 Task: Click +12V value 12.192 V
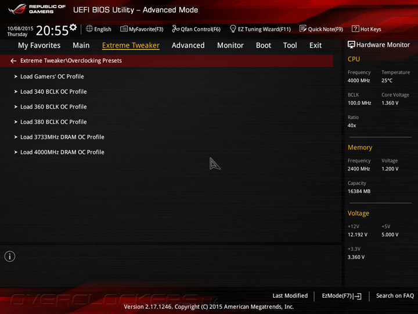(358, 235)
